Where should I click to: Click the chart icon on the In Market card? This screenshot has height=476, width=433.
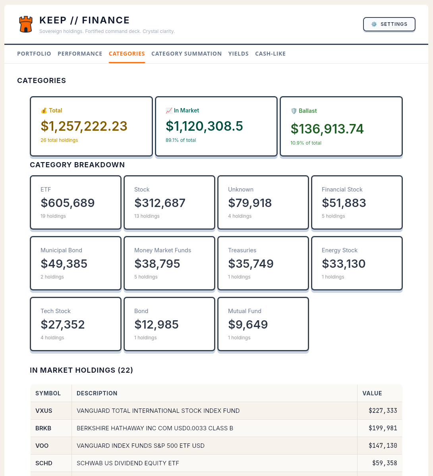point(169,110)
